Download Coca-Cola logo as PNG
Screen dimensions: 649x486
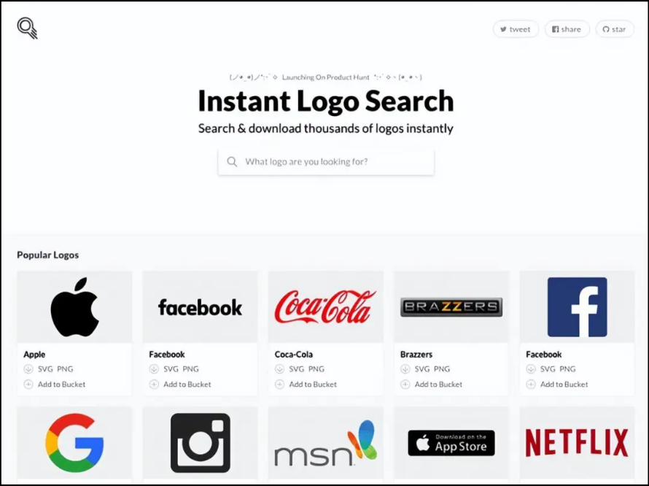tap(316, 369)
